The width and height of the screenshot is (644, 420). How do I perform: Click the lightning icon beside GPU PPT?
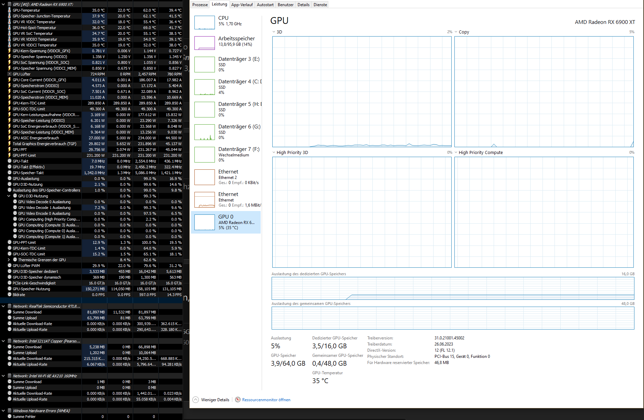pyautogui.click(x=10, y=150)
